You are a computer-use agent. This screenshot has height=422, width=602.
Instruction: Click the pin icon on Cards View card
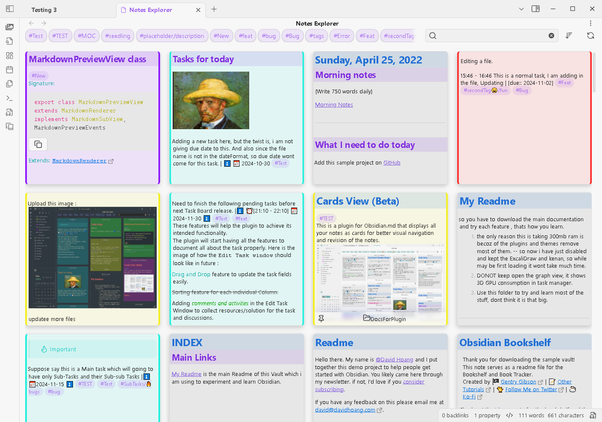[x=321, y=318]
